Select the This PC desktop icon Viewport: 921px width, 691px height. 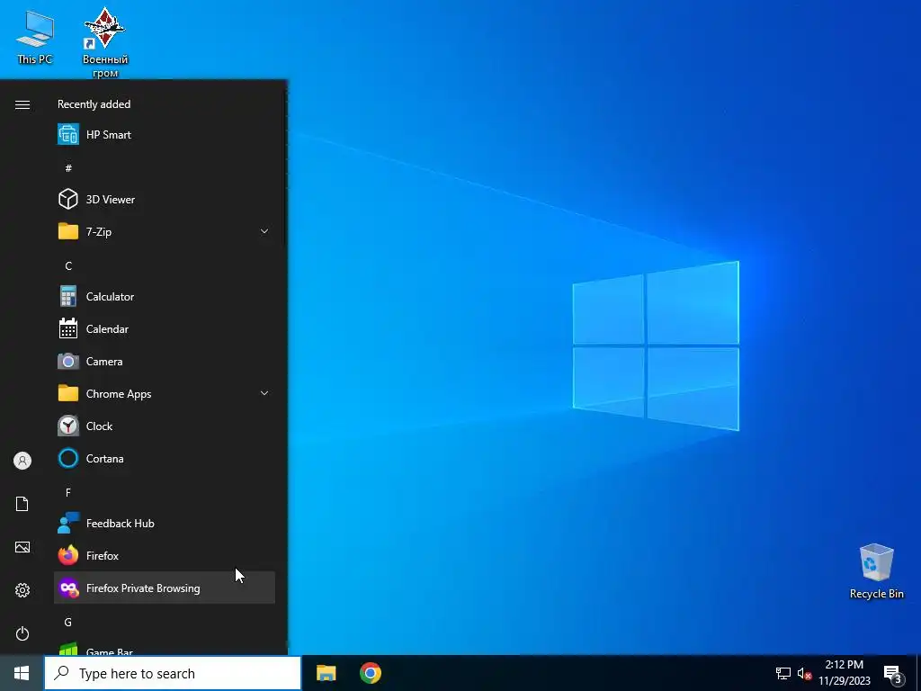(x=35, y=36)
